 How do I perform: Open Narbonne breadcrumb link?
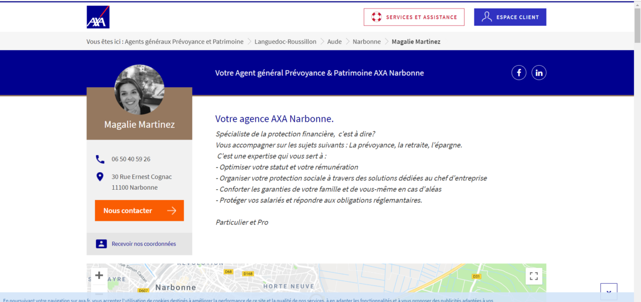tap(366, 42)
